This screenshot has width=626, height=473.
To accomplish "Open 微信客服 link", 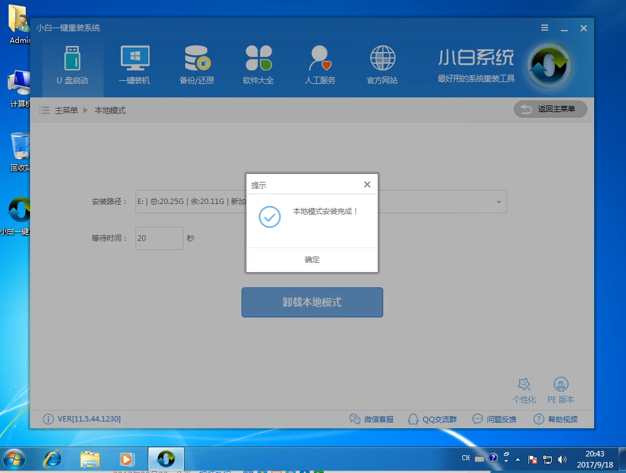I will pyautogui.click(x=372, y=419).
